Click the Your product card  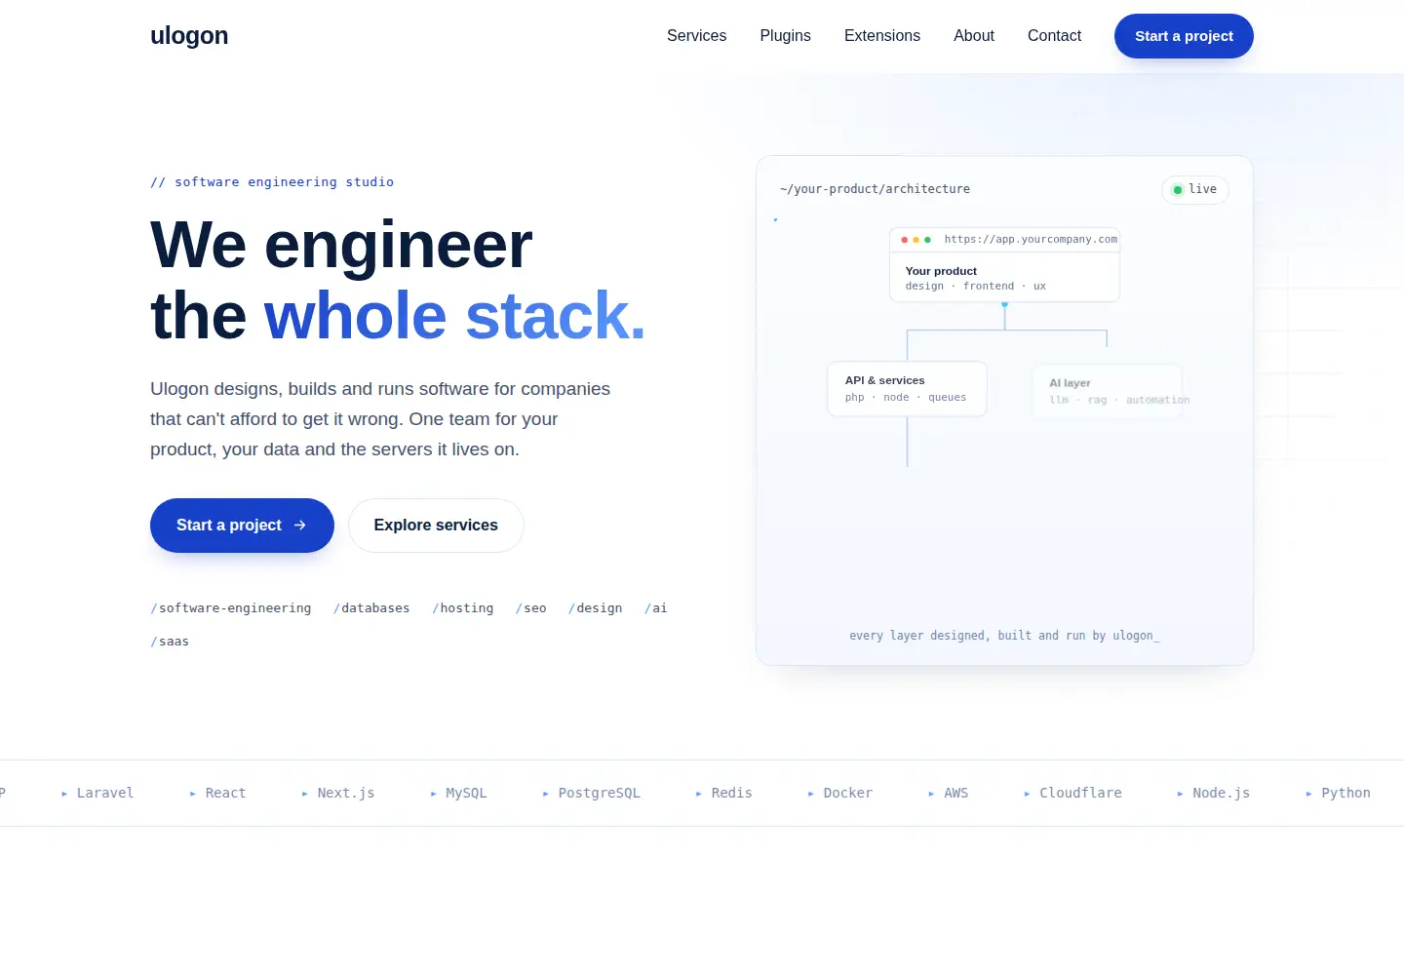[1004, 265]
